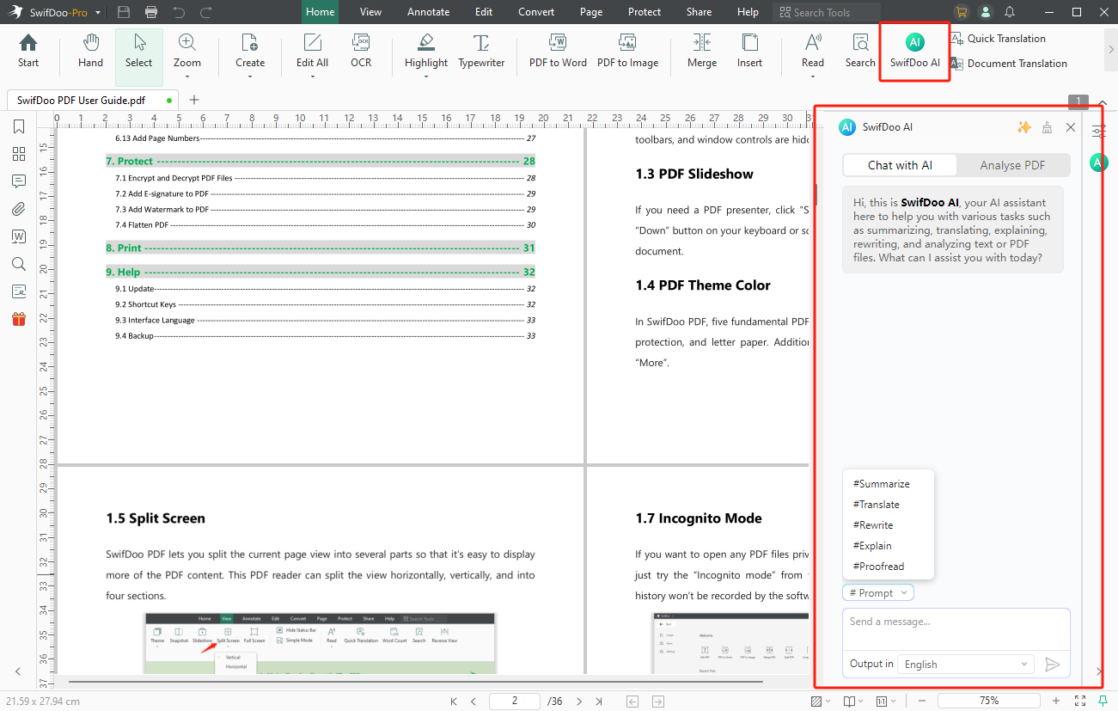Viewport: 1118px width, 711px height.
Task: Choose the Typewriter tool
Action: tap(481, 51)
